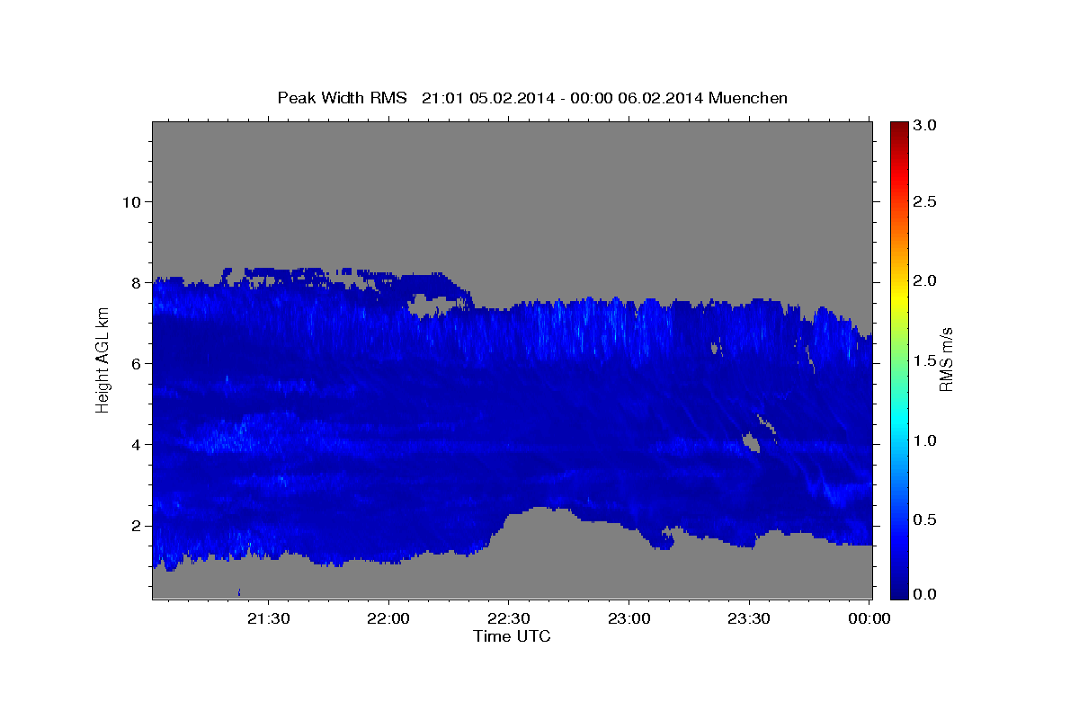Click the height label '2'
Screen dimensions: 1079x719
pos(136,525)
